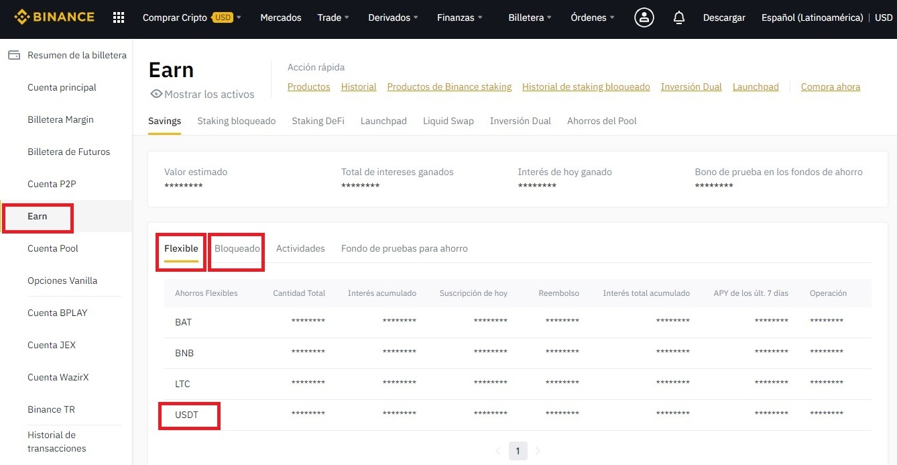Click the Productos quick link
This screenshot has height=465, width=897.
(x=308, y=87)
